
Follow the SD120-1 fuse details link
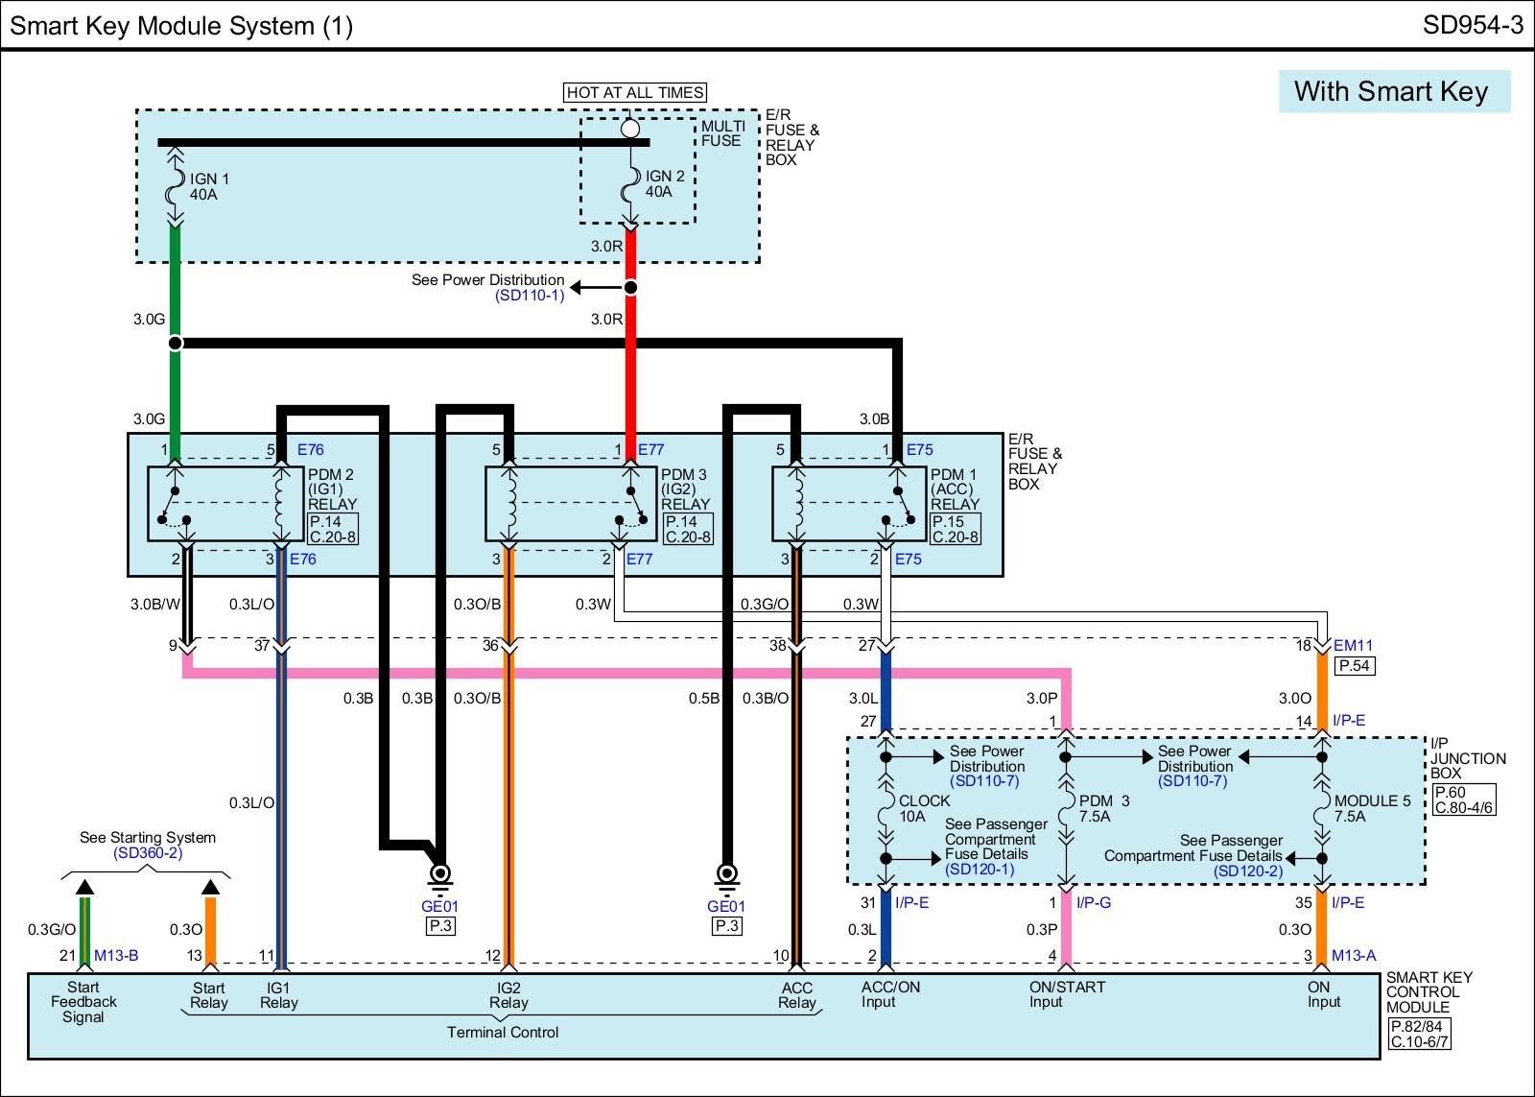pyautogui.click(x=979, y=870)
